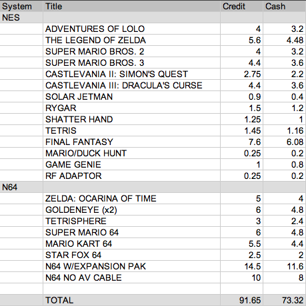
Task: Click the MARIO/DUCK HUNT title cell
Action: point(131,153)
